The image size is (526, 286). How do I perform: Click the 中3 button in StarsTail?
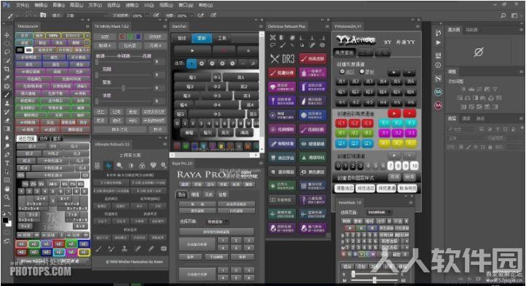tap(216, 96)
